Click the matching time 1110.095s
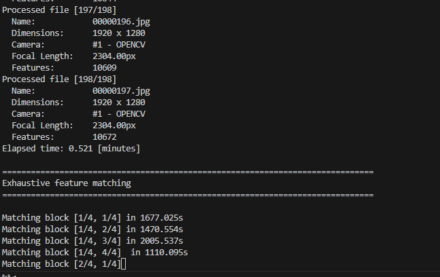The height and width of the screenshot is (277, 440). tap(166, 253)
